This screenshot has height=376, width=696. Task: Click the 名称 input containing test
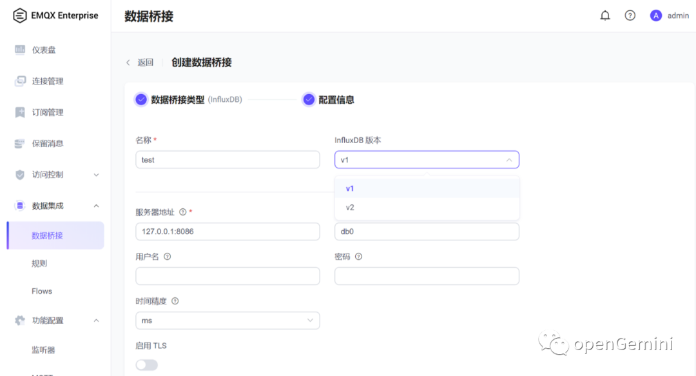coord(227,159)
